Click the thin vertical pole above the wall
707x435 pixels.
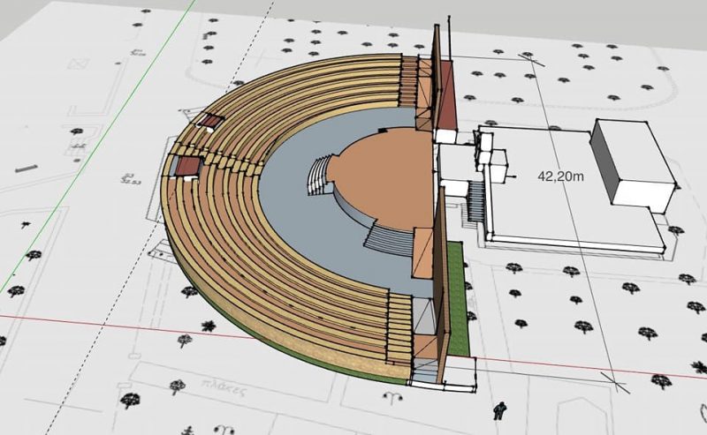pos(449,37)
